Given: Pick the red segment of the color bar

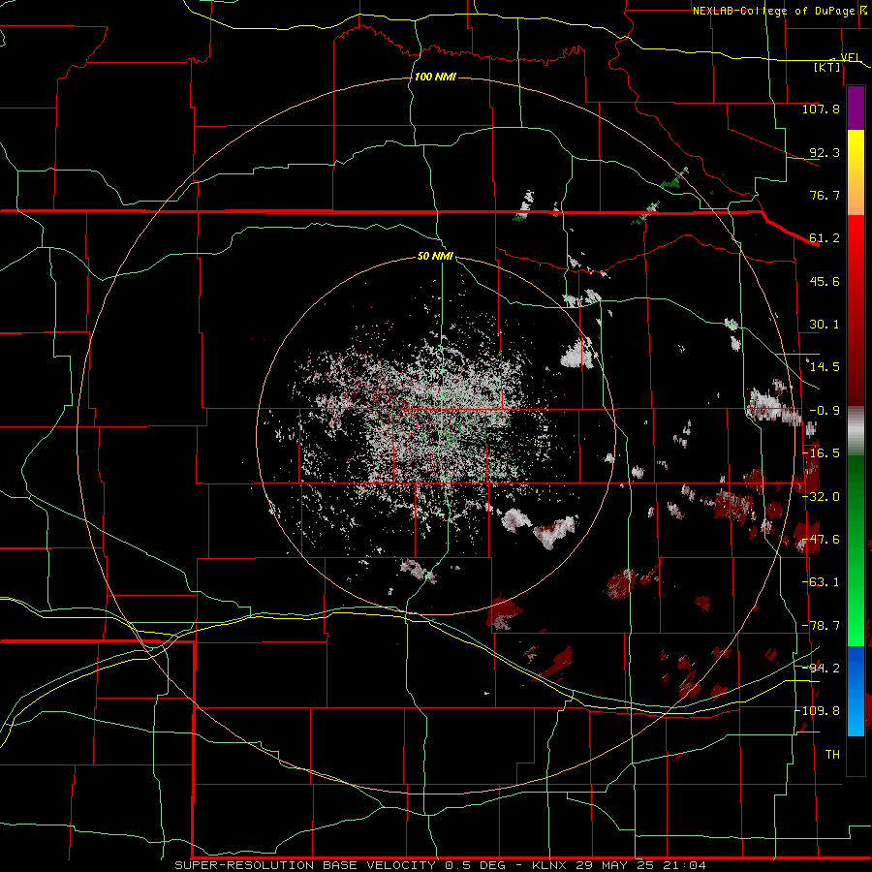Looking at the screenshot, I should 856,310.
